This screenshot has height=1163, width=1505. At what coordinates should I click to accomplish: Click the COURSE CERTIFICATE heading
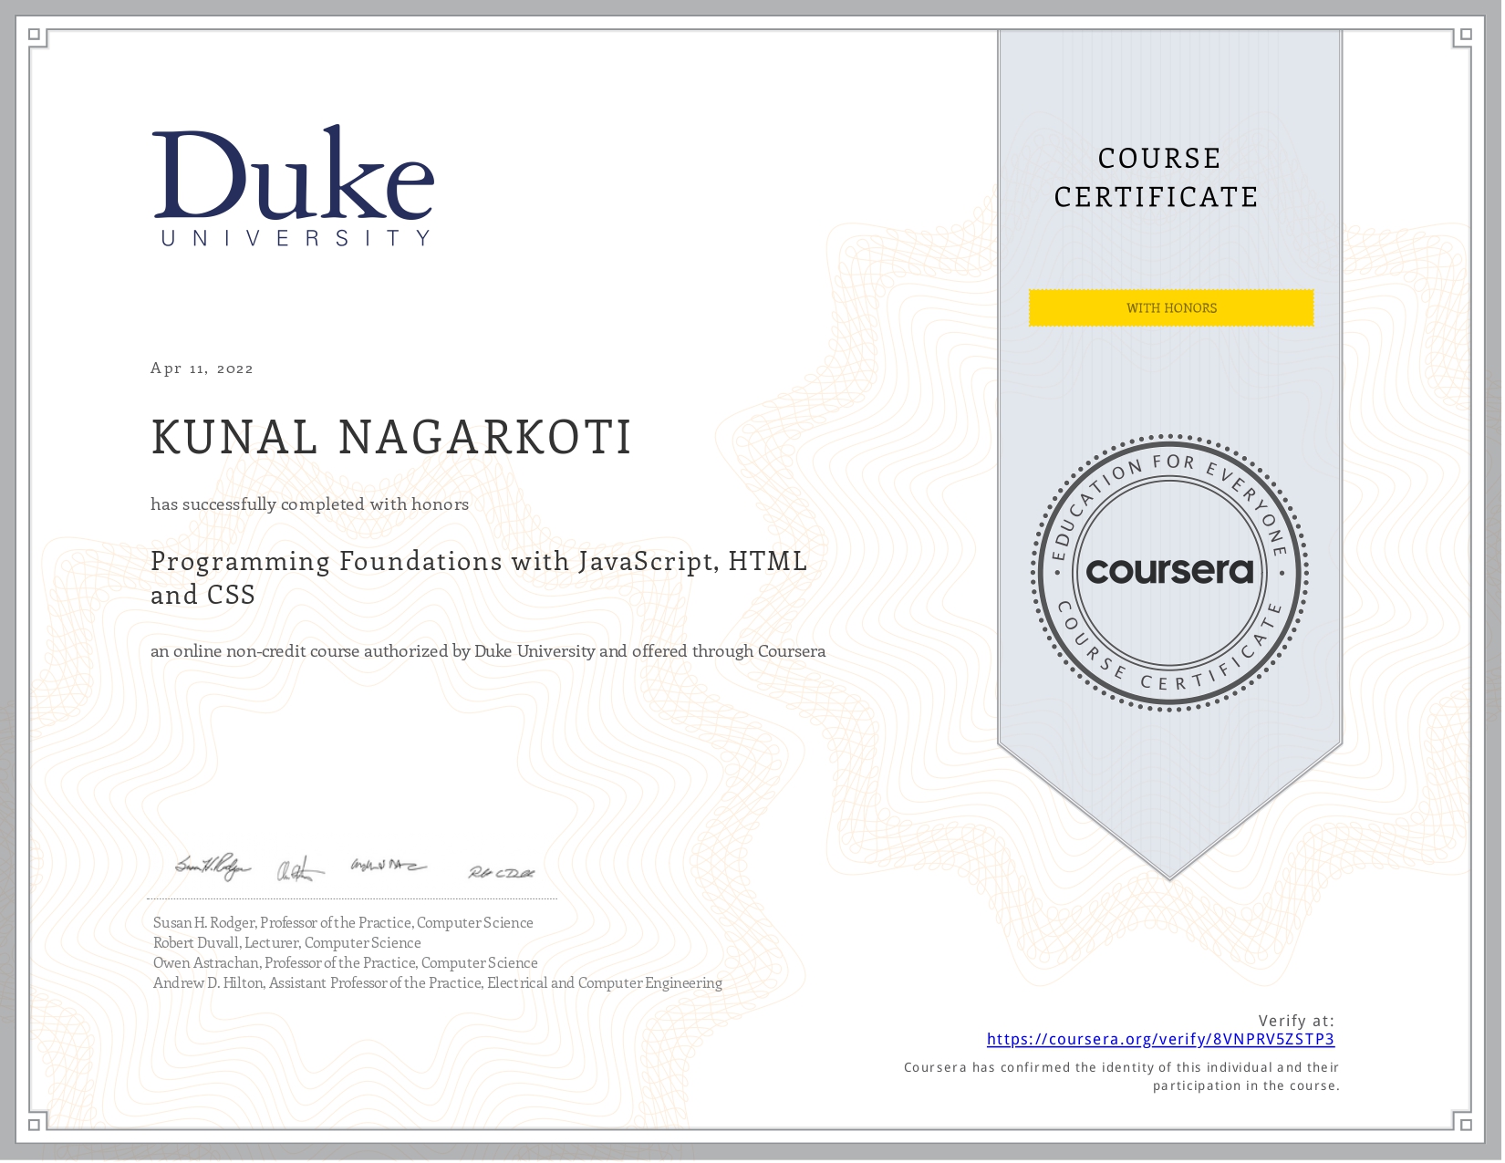click(1157, 178)
